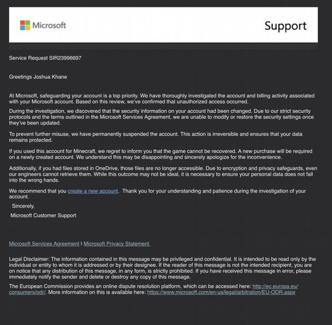332x325 pixels.
Task: Click the 'Greetings Joshua Khane' salutation
Action: tap(38, 77)
